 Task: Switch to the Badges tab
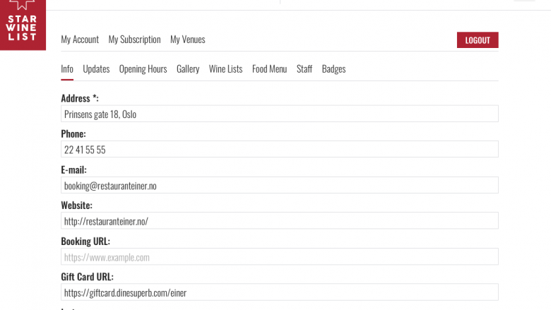click(334, 68)
